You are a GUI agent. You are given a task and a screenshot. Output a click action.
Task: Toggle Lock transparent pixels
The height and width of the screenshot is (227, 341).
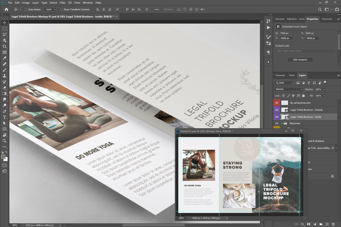pyautogui.click(x=283, y=96)
